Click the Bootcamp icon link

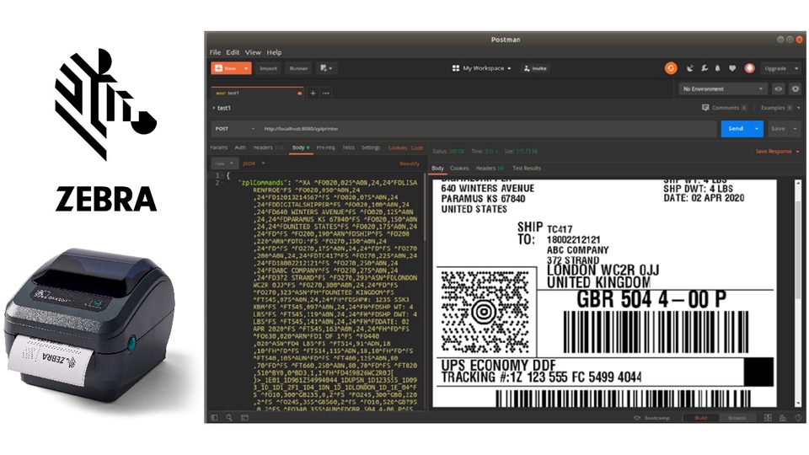coord(637,417)
